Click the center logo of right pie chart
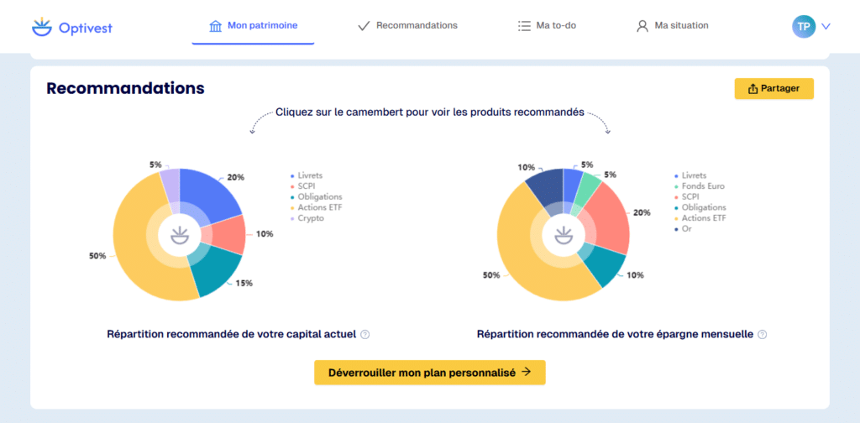The image size is (860, 423). (x=564, y=235)
